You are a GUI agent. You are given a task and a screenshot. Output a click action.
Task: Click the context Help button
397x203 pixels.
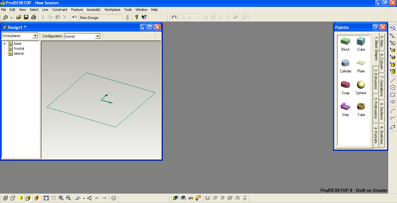[x=144, y=17]
